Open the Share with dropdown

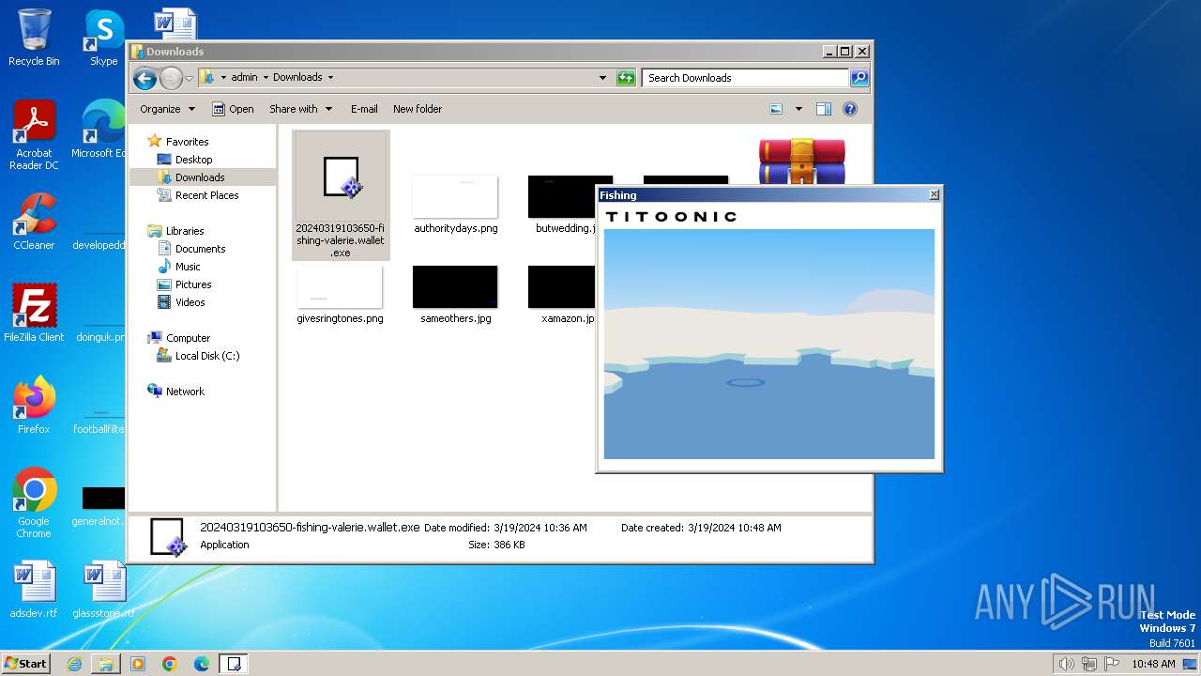tap(300, 109)
